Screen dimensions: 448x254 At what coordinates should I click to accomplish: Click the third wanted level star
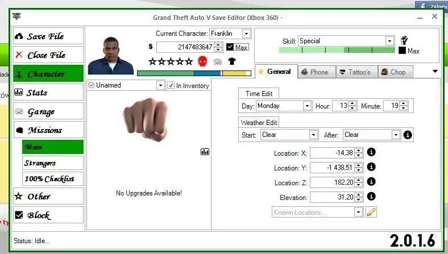coord(171,61)
